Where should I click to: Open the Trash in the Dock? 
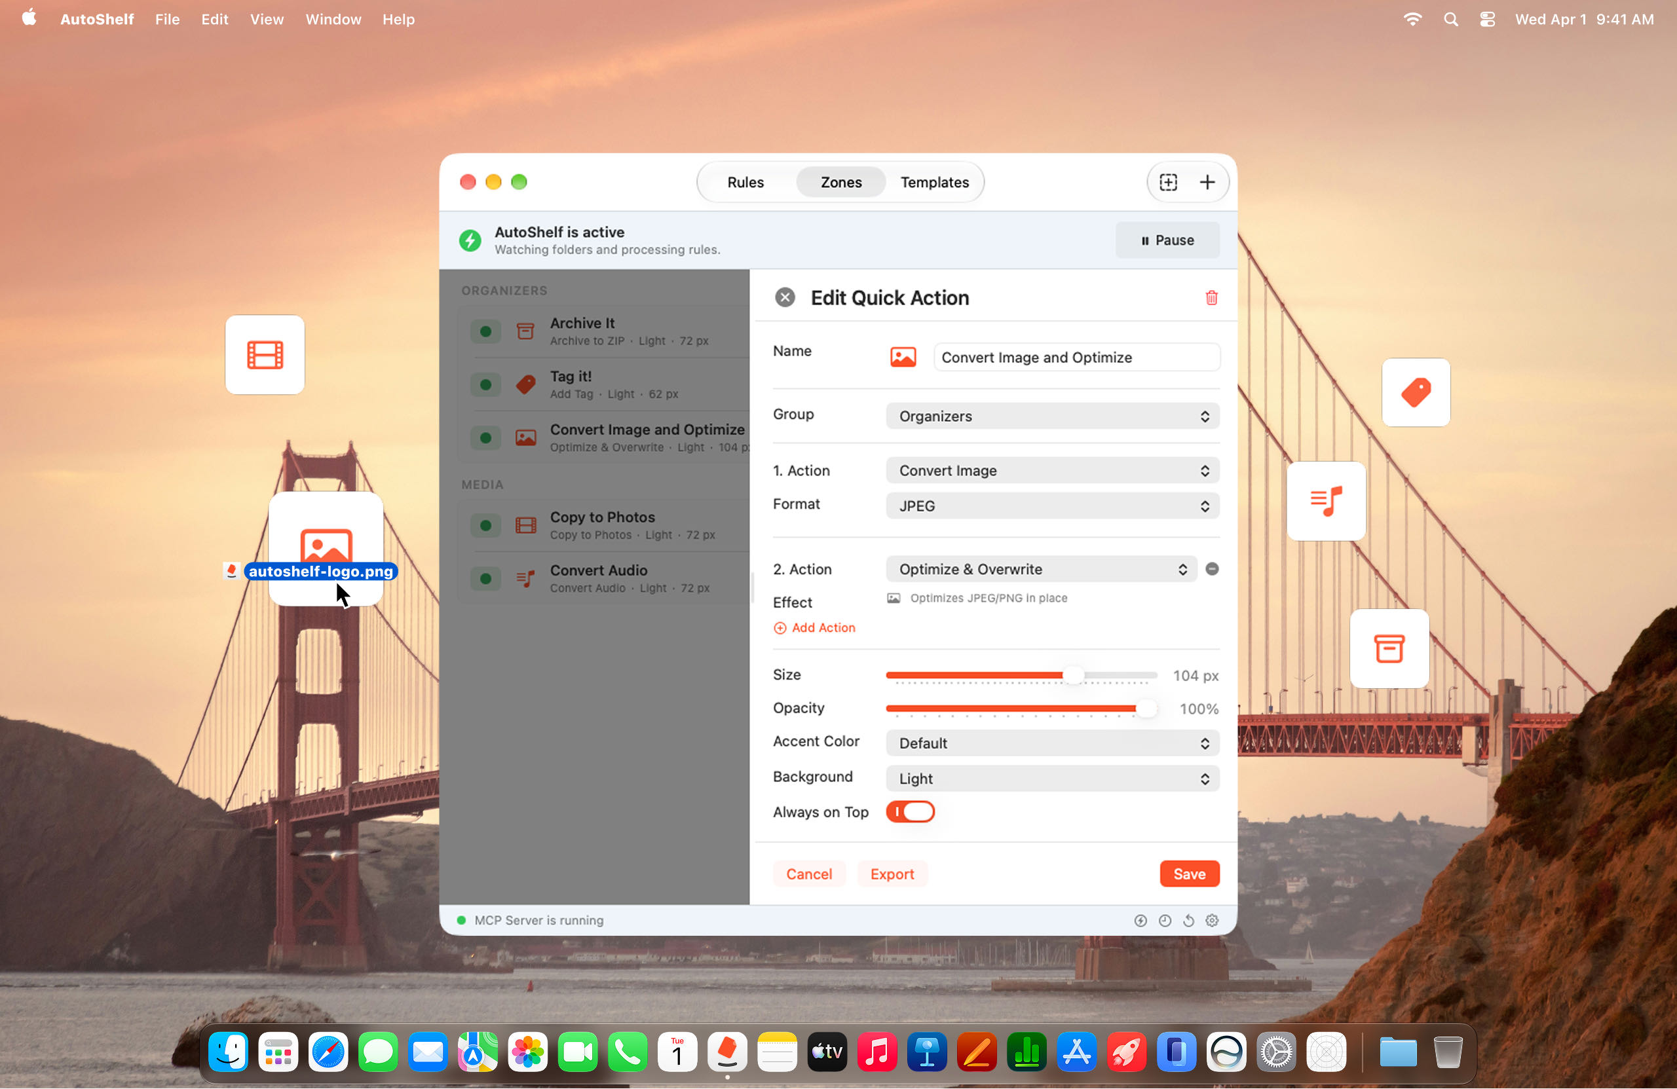1448,1053
